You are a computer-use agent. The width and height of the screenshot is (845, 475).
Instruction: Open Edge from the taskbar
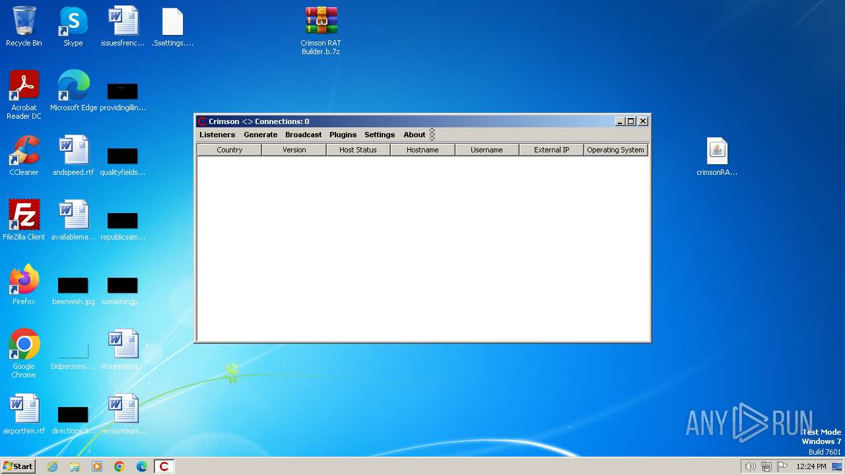coord(142,466)
